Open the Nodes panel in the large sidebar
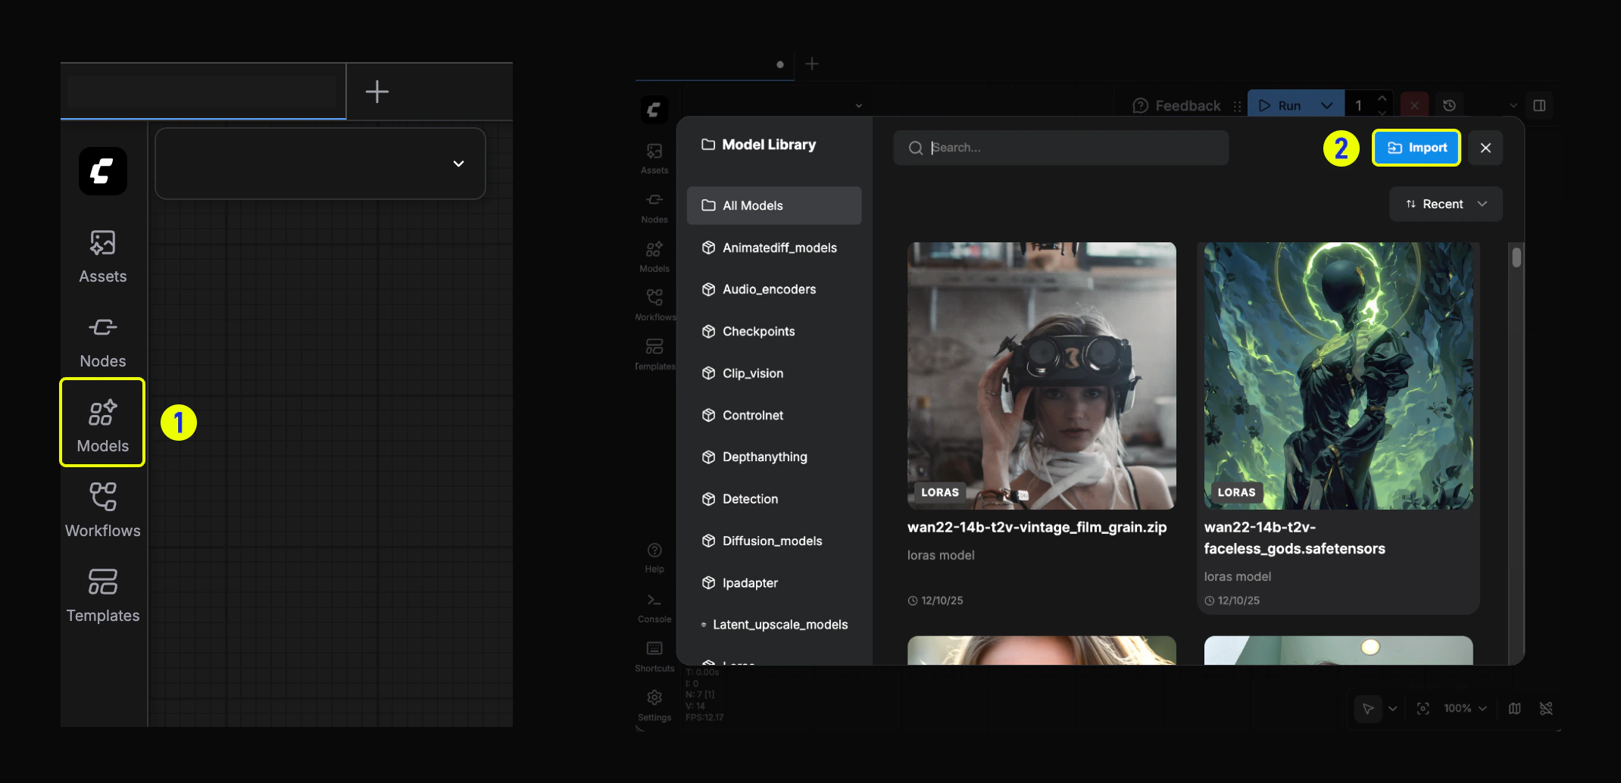Screen dimensions: 1621x783 (x=102, y=341)
